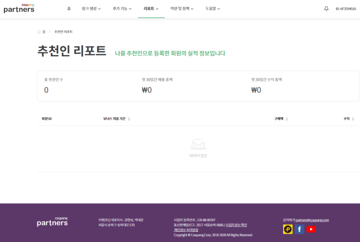The image size is (360, 242).
Task: Open partners@coupang.com email link
Action: (312, 220)
